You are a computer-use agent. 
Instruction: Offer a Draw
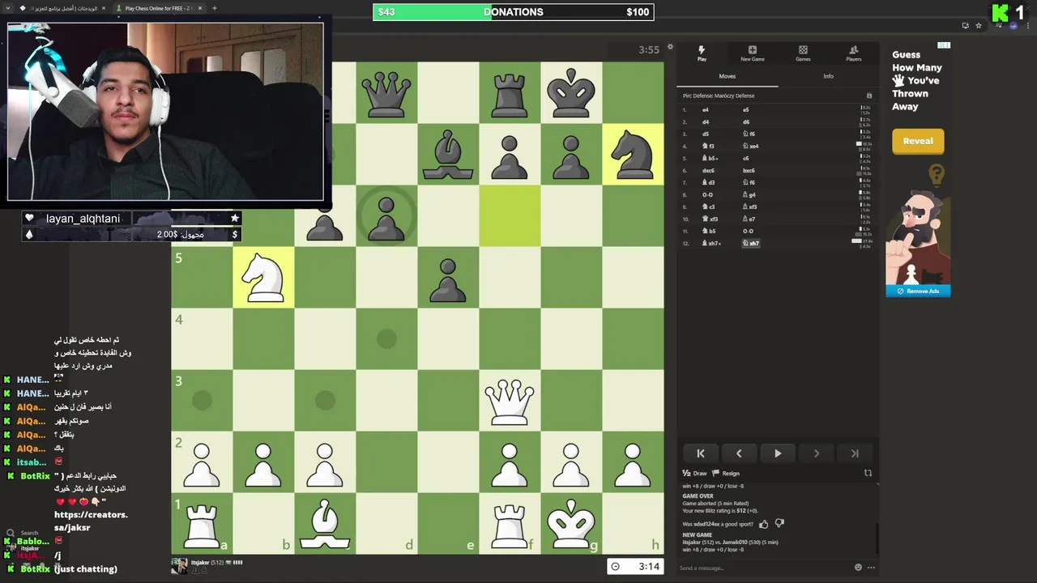coord(695,474)
